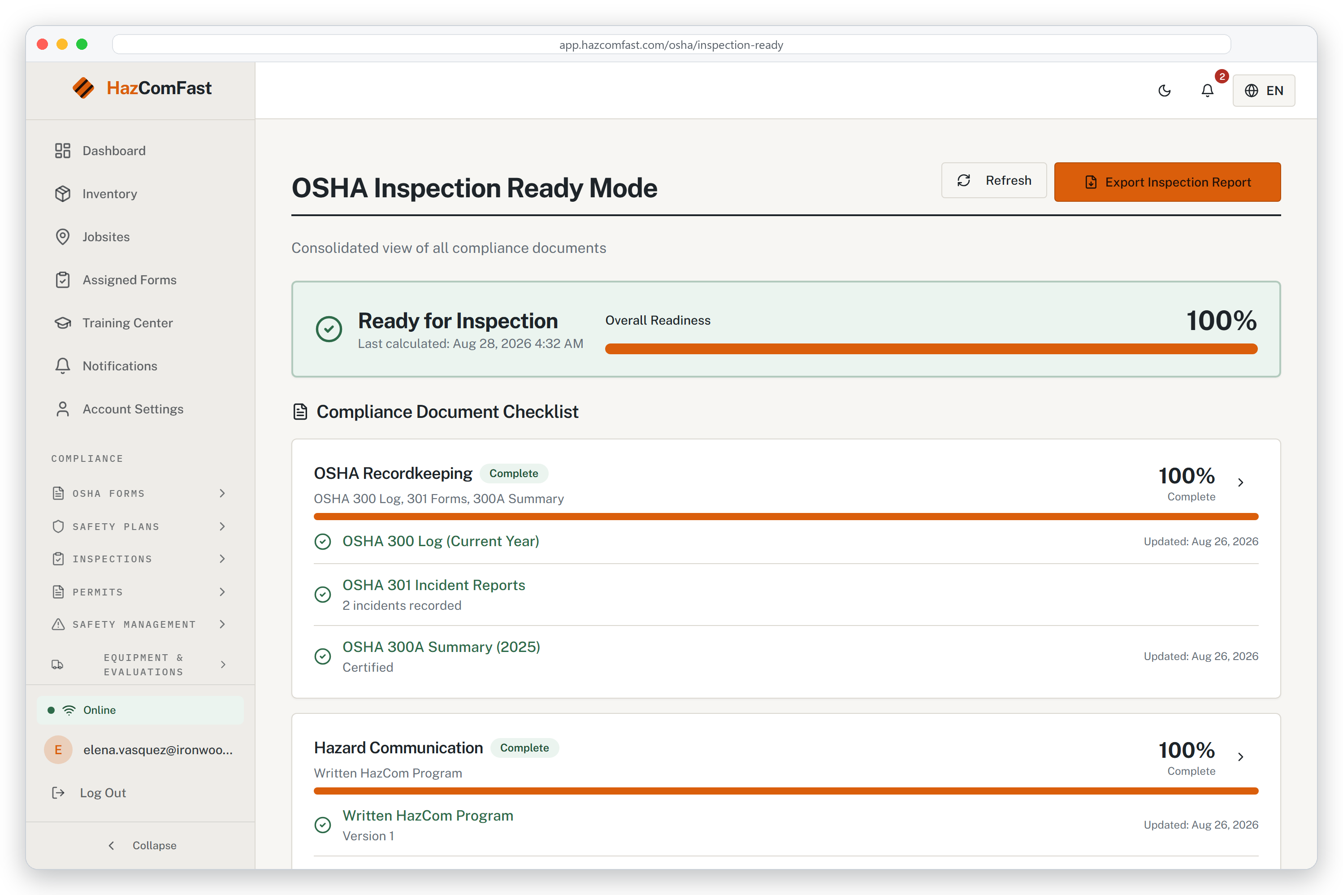The width and height of the screenshot is (1343, 895).
Task: Click the Refresh button
Action: point(994,180)
